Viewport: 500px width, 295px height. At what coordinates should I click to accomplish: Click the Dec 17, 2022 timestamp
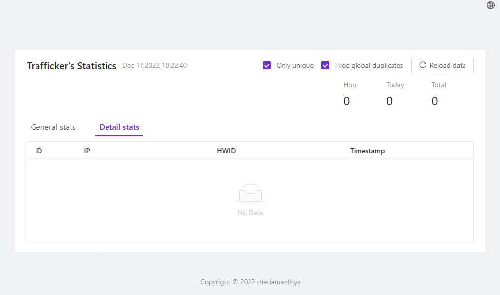[154, 65]
